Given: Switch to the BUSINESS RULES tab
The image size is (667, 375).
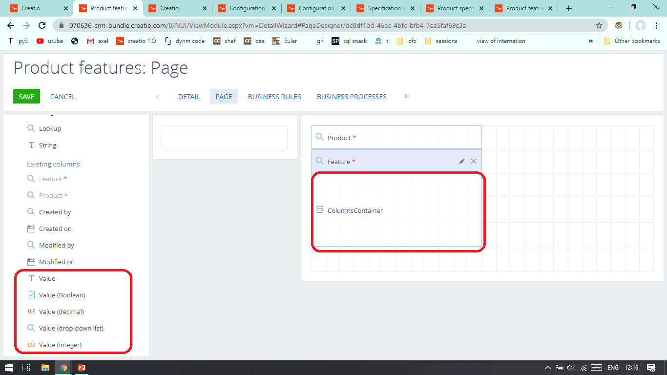Looking at the screenshot, I should point(274,96).
